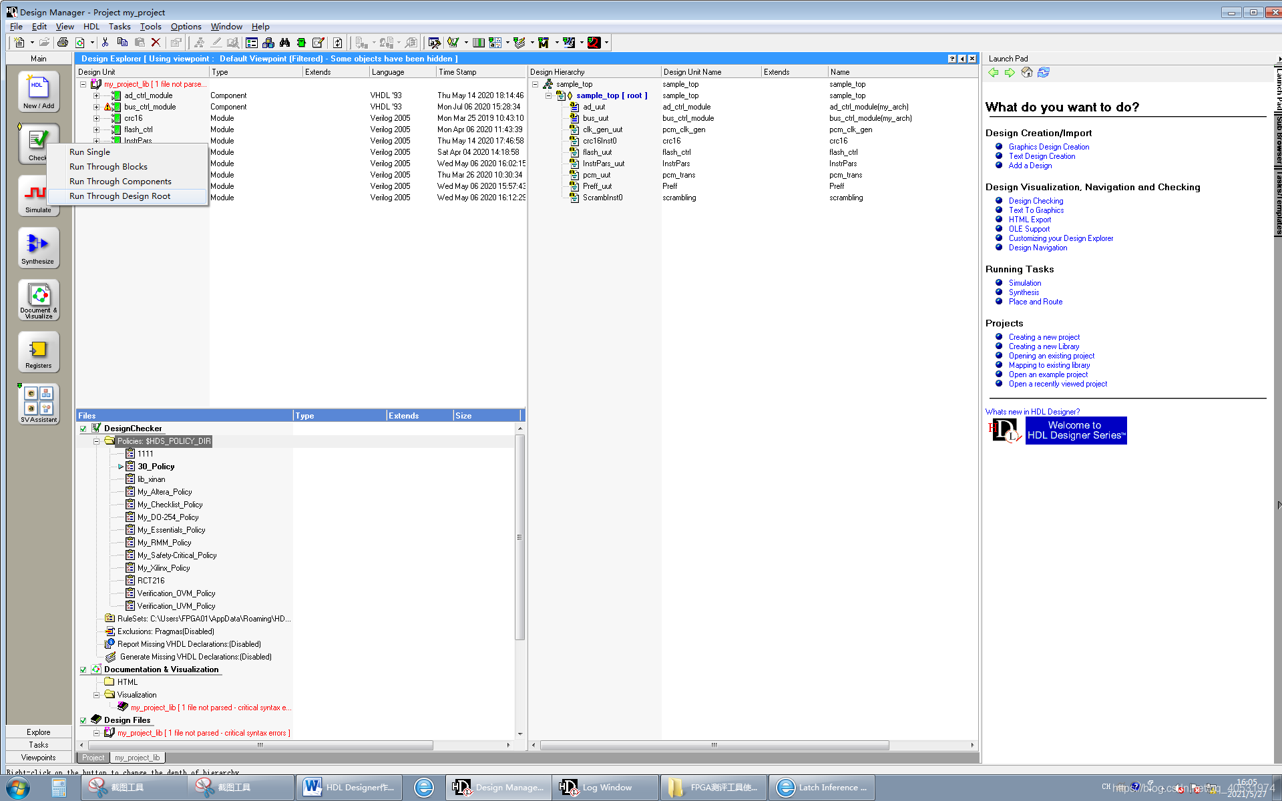
Task: Toggle Documentation & Visualization checkbox
Action: (x=83, y=670)
